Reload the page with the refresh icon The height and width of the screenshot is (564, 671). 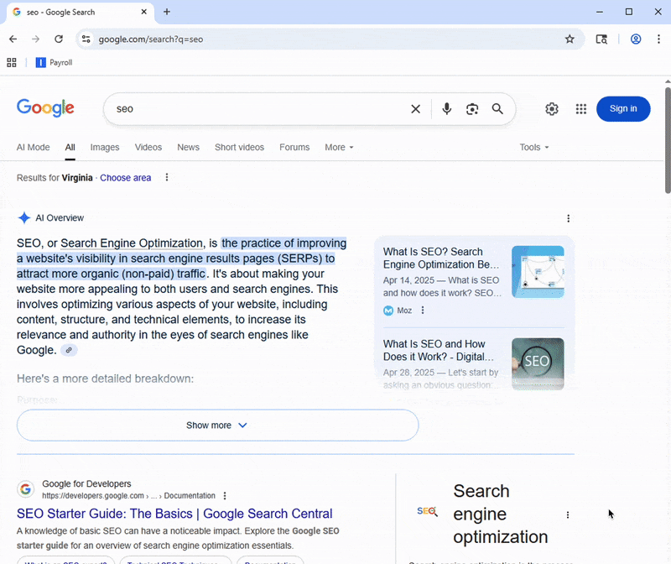[x=59, y=39]
